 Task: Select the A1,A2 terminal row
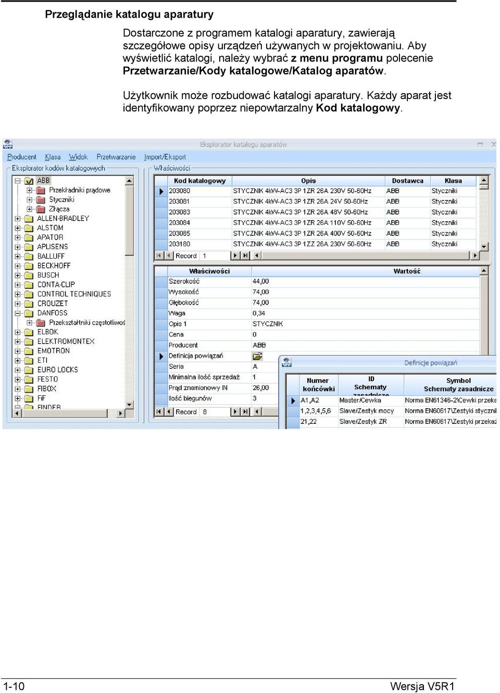point(392,400)
